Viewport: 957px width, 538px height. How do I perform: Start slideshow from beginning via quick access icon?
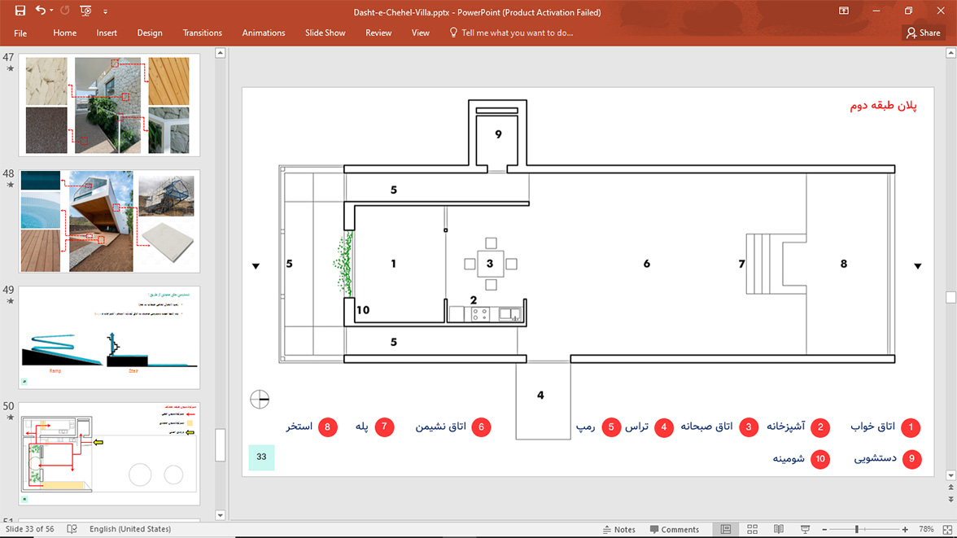coord(85,11)
